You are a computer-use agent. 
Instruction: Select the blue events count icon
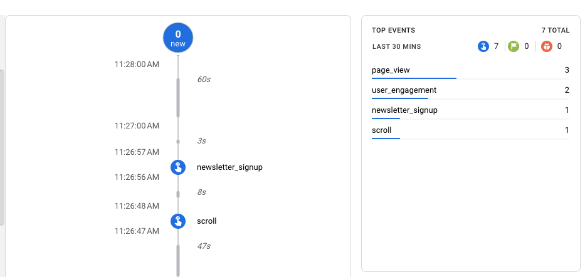483,46
